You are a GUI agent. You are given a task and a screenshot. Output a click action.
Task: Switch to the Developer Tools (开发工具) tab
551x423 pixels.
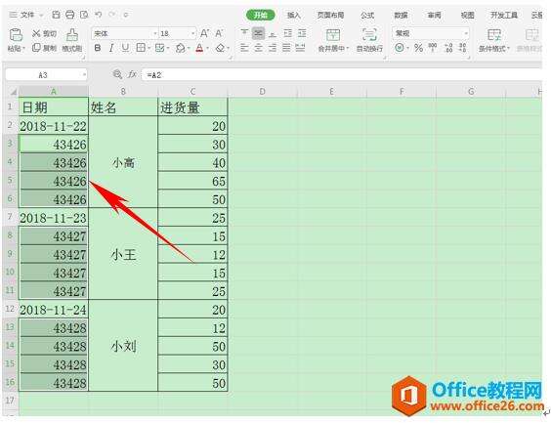point(504,15)
